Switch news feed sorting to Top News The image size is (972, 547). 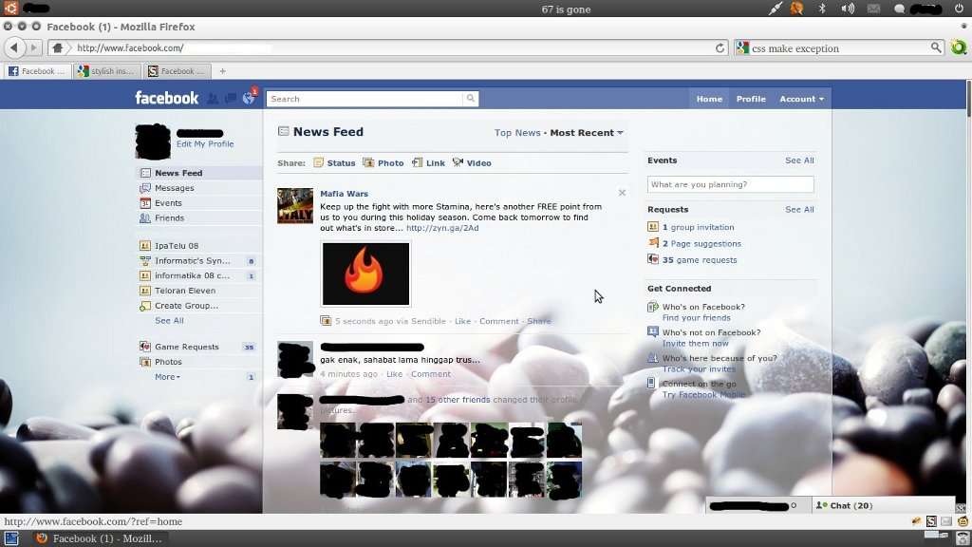click(517, 132)
